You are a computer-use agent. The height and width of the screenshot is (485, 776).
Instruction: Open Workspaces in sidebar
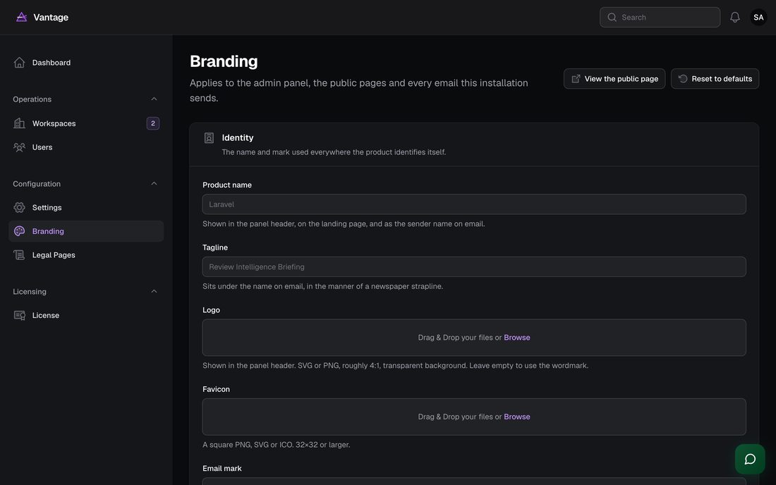point(86,123)
